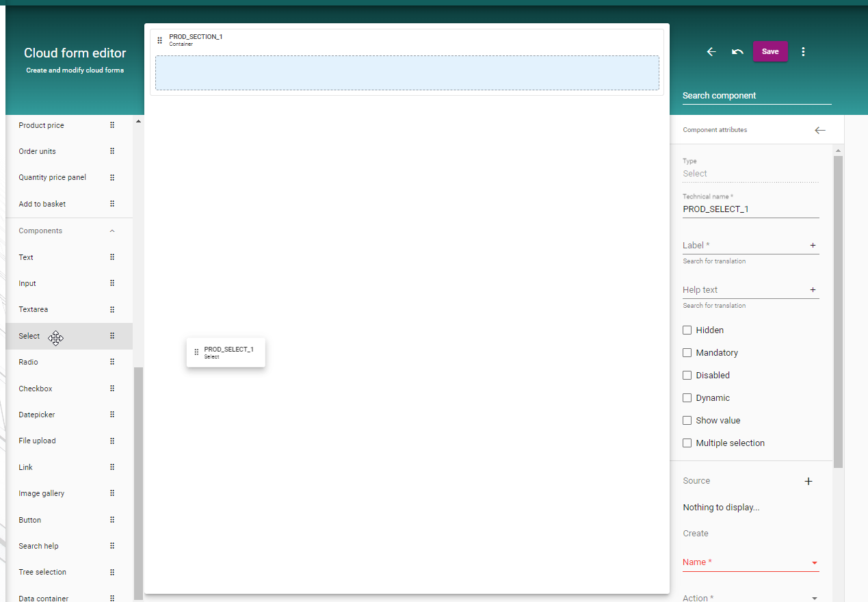The height and width of the screenshot is (602, 868).
Task: Click the plus icon next to Help text
Action: click(813, 289)
